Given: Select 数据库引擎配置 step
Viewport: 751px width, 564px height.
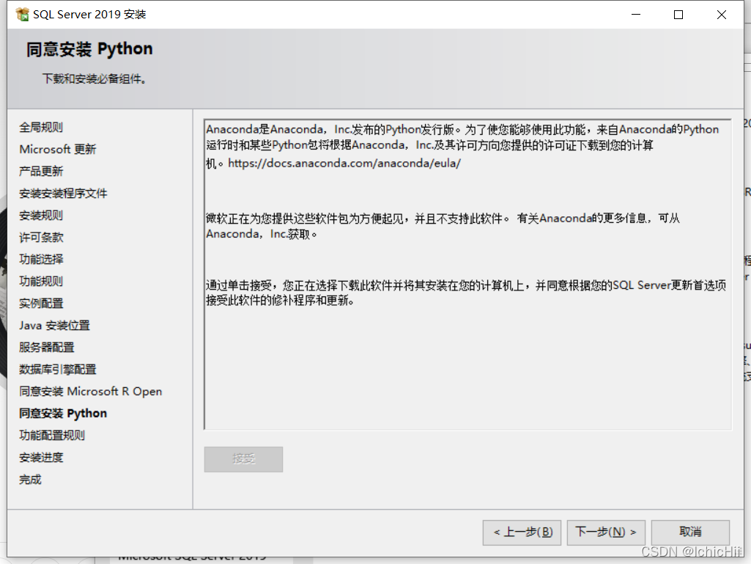Looking at the screenshot, I should click(x=57, y=370).
